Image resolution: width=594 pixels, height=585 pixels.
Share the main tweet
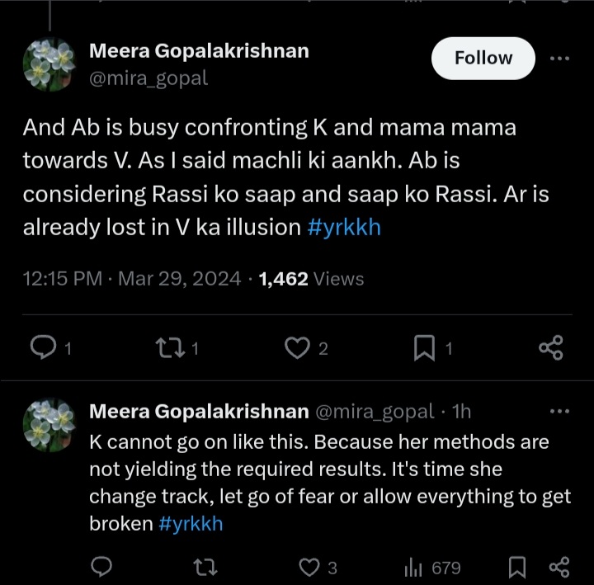(550, 349)
